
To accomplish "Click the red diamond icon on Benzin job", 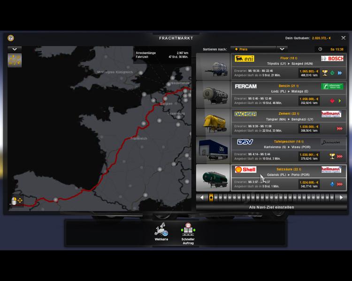I will tap(333, 100).
